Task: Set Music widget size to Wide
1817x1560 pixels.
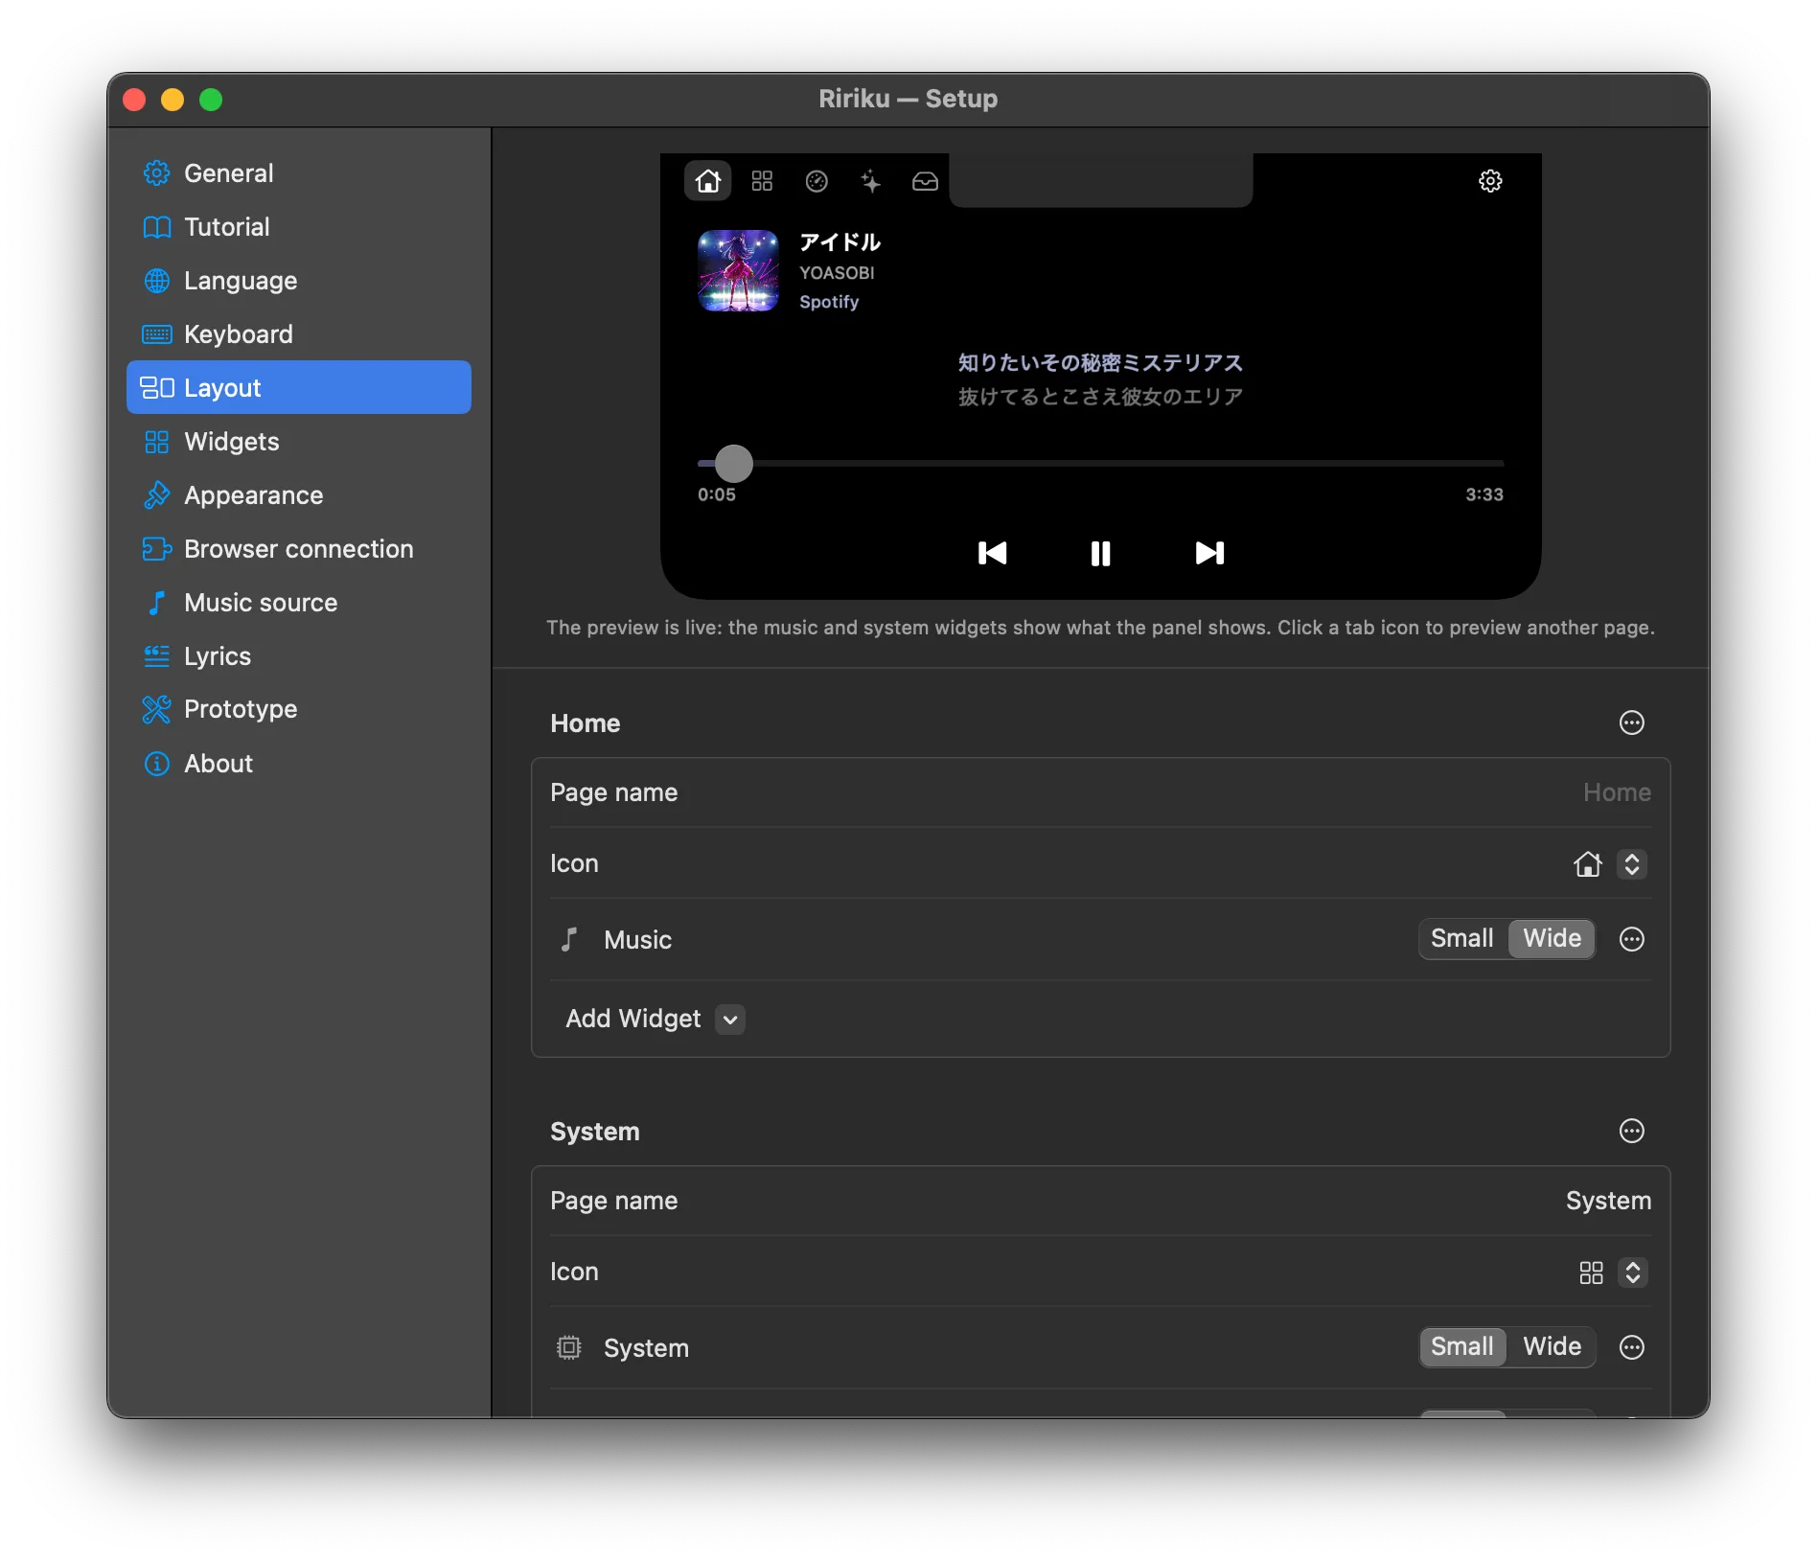Action: tap(1552, 939)
